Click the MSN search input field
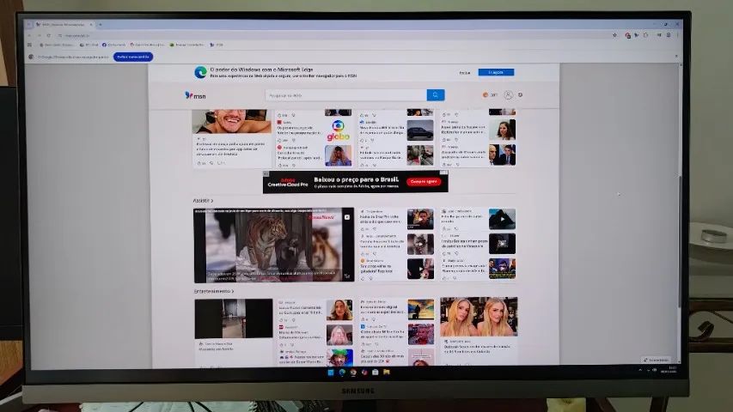 346,95
